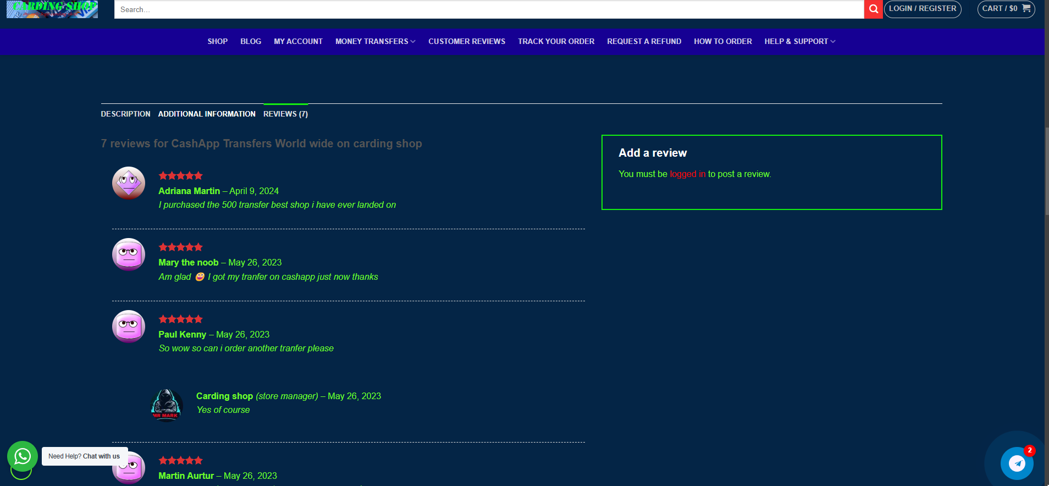This screenshot has width=1049, height=486.
Task: Click the "Add a review" heading
Action: pyautogui.click(x=653, y=153)
